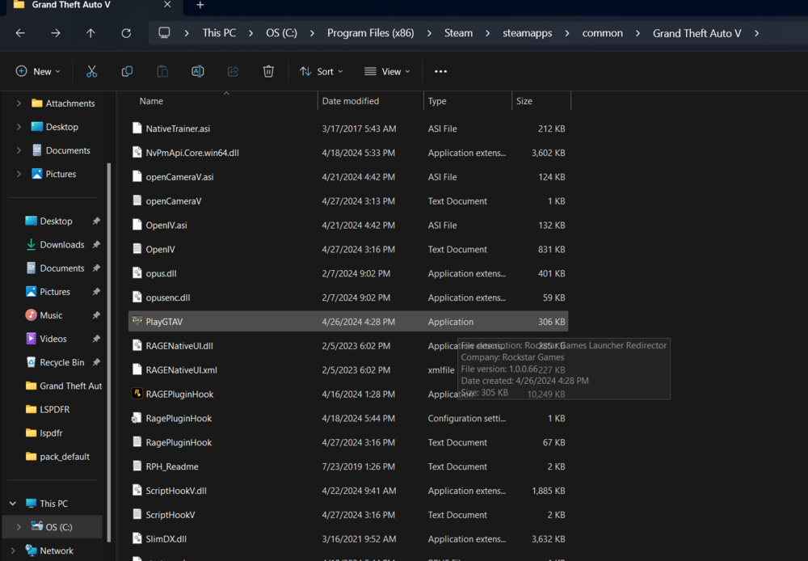The height and width of the screenshot is (561, 808).
Task: Click the back navigation arrow
Action: (x=19, y=33)
